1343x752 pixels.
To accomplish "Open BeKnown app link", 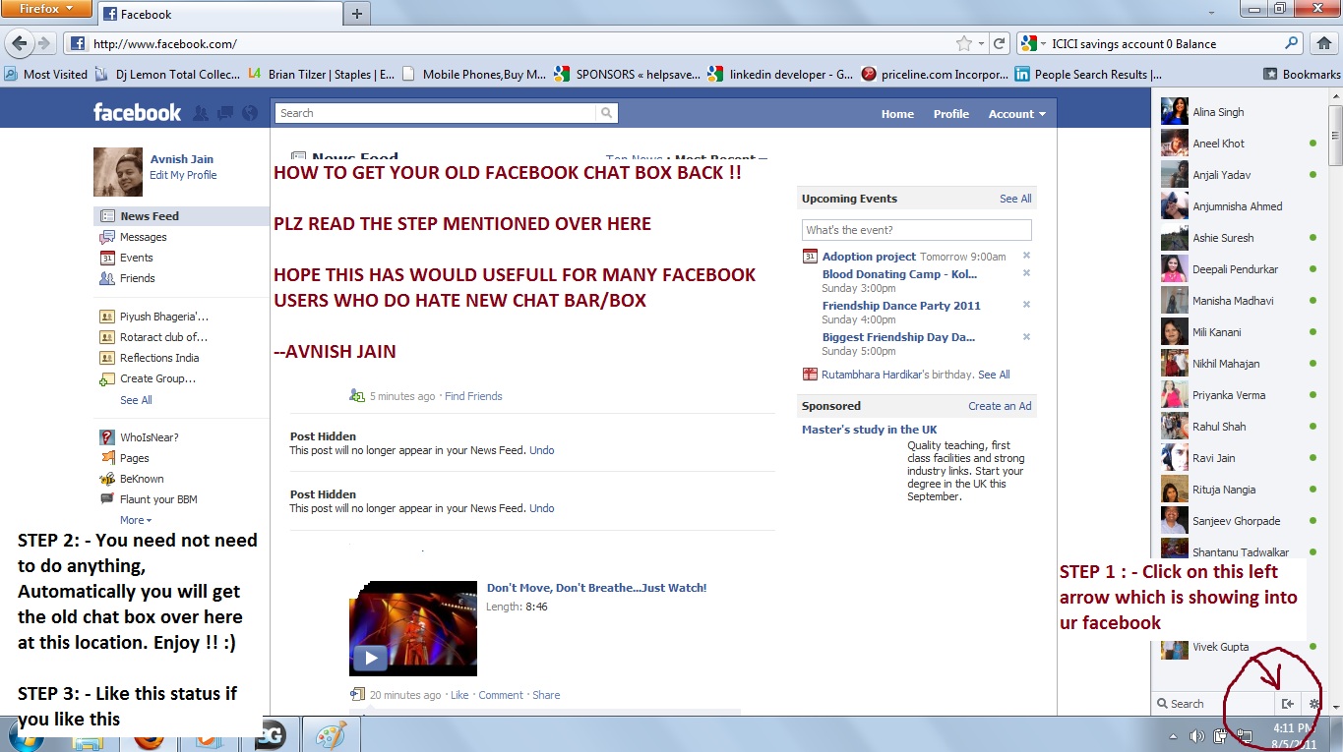I will coord(142,479).
